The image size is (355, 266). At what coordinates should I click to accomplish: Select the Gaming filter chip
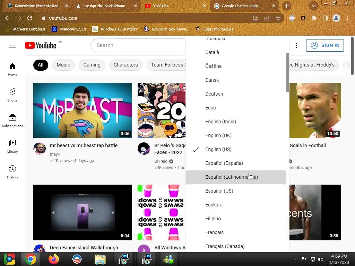[92, 65]
